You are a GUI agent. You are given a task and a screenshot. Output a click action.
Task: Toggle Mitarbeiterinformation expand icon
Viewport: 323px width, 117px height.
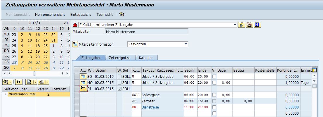(x=75, y=44)
